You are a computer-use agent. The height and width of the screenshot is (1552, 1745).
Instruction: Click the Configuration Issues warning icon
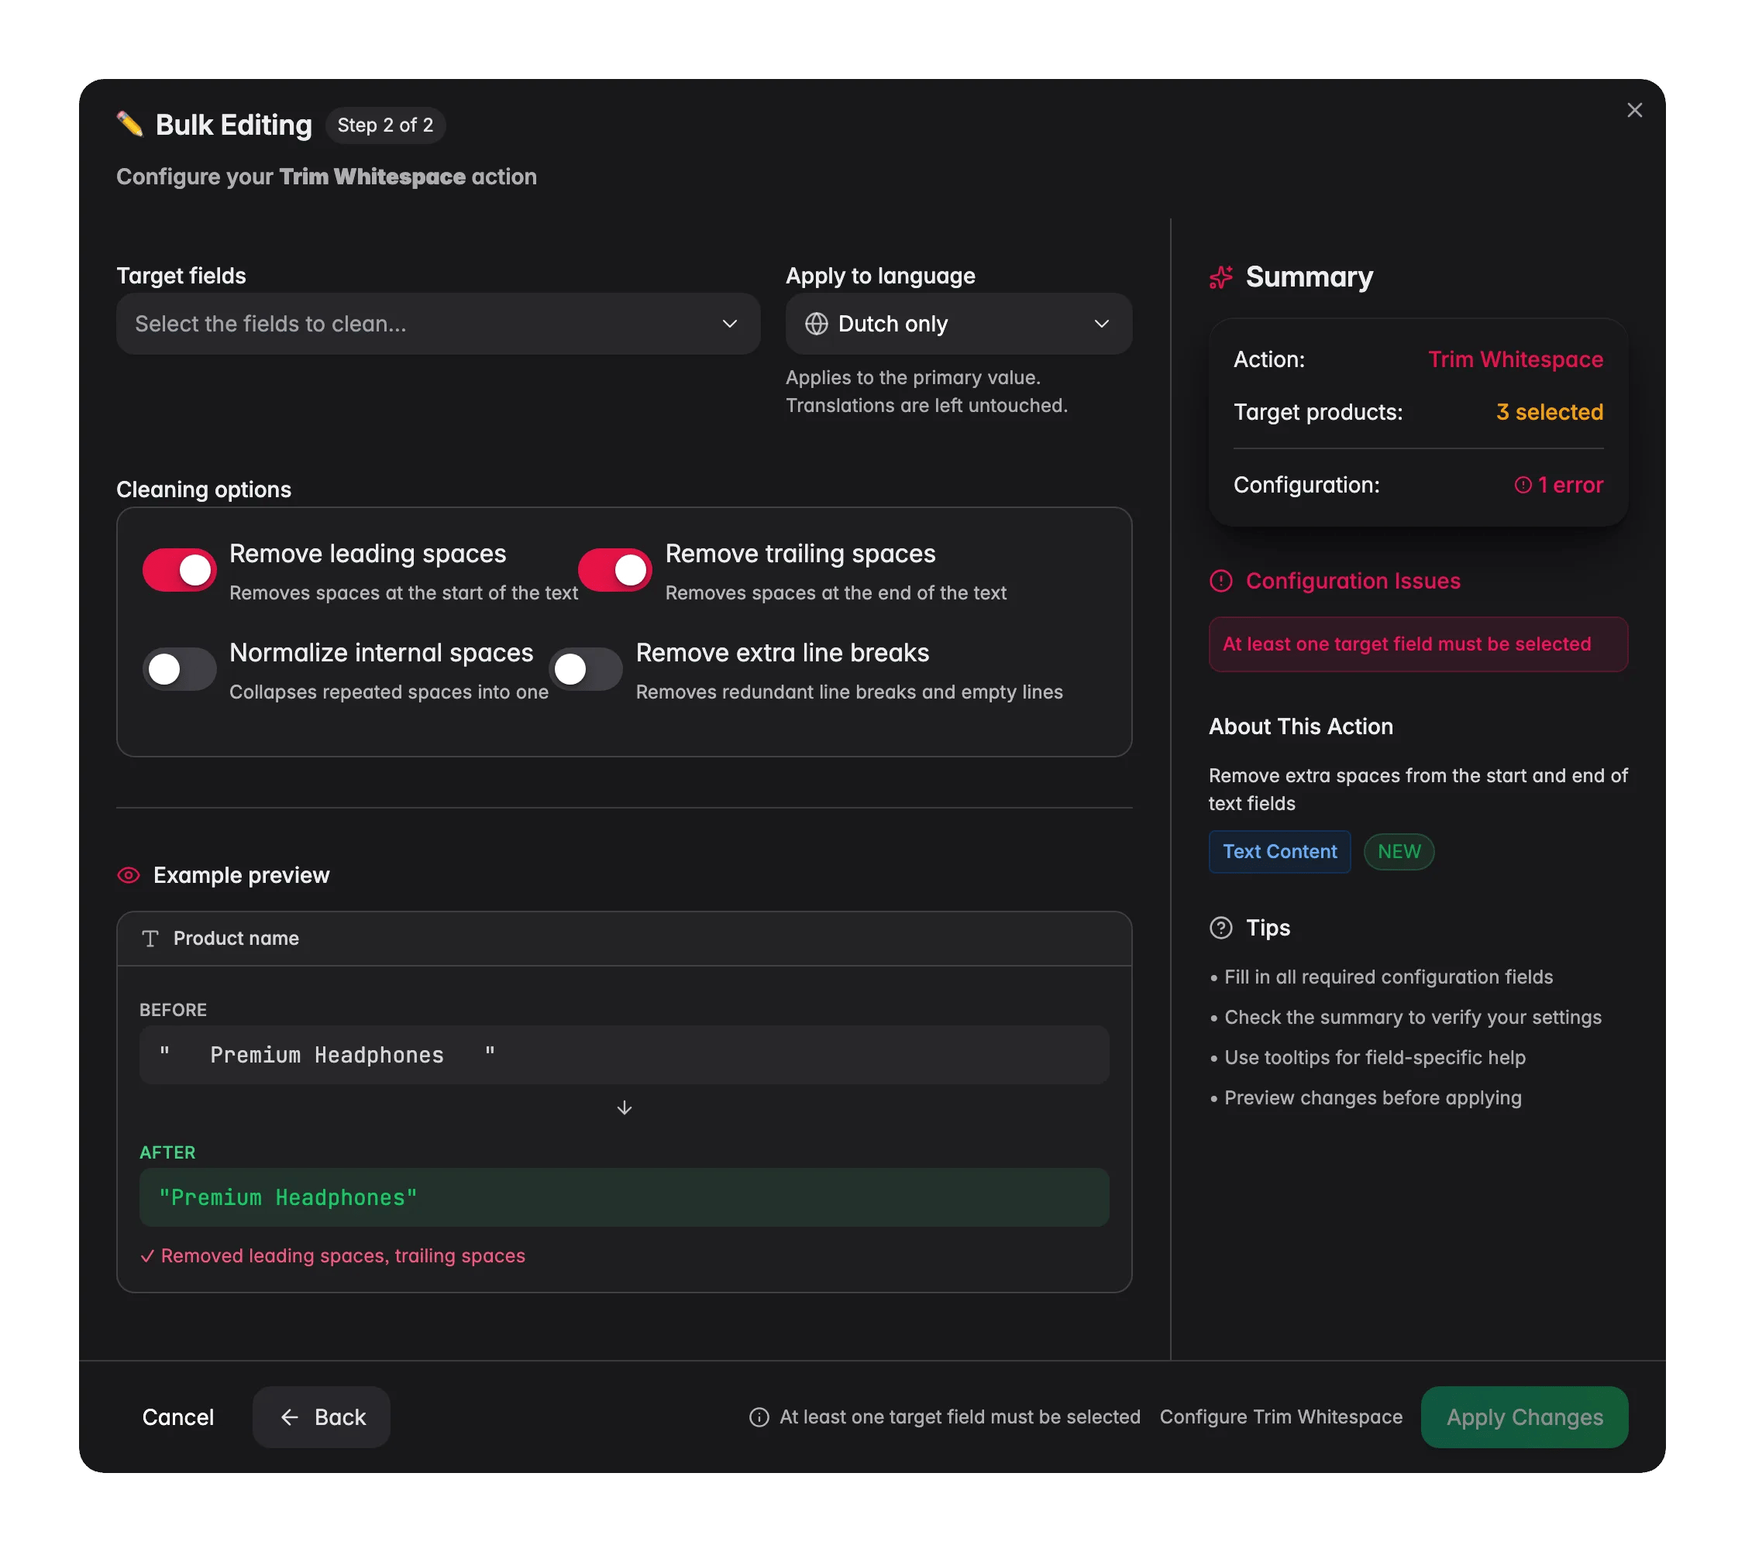point(1221,581)
